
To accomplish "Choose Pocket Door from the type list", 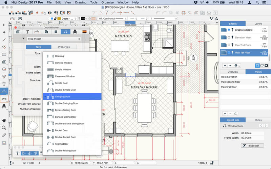I will click(x=61, y=130).
